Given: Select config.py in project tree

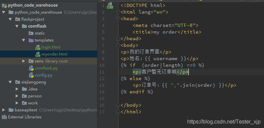Looking at the screenshot, I should click(x=43, y=75).
